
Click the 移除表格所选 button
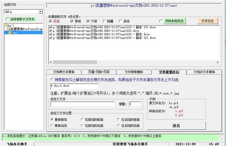[x=174, y=21]
